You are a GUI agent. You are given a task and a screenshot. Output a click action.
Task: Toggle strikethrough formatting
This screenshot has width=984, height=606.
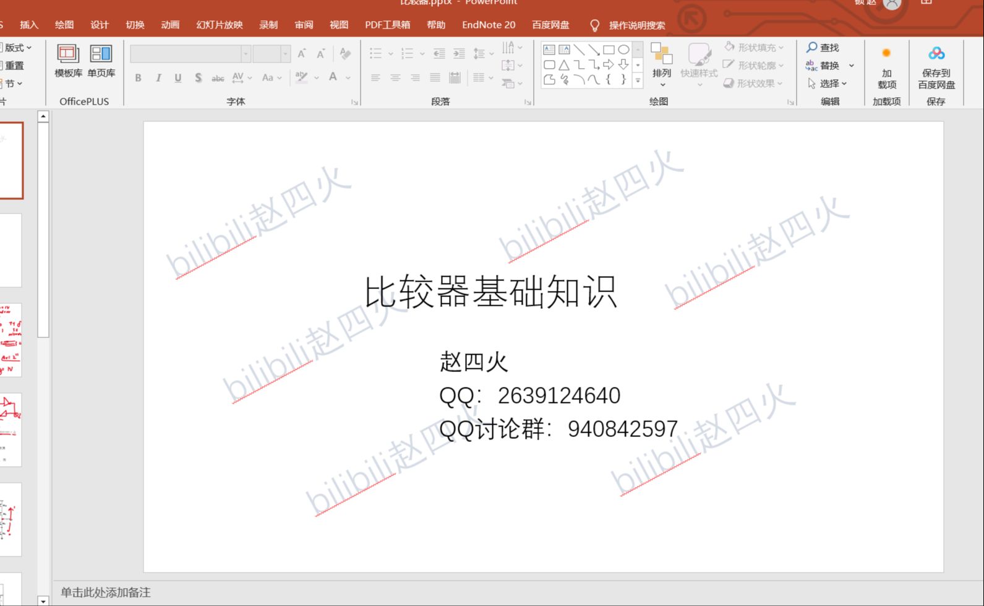coord(218,78)
